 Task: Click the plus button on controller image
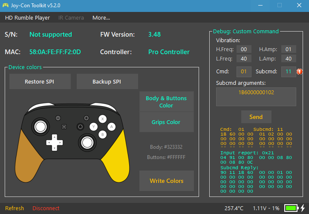[87, 118]
